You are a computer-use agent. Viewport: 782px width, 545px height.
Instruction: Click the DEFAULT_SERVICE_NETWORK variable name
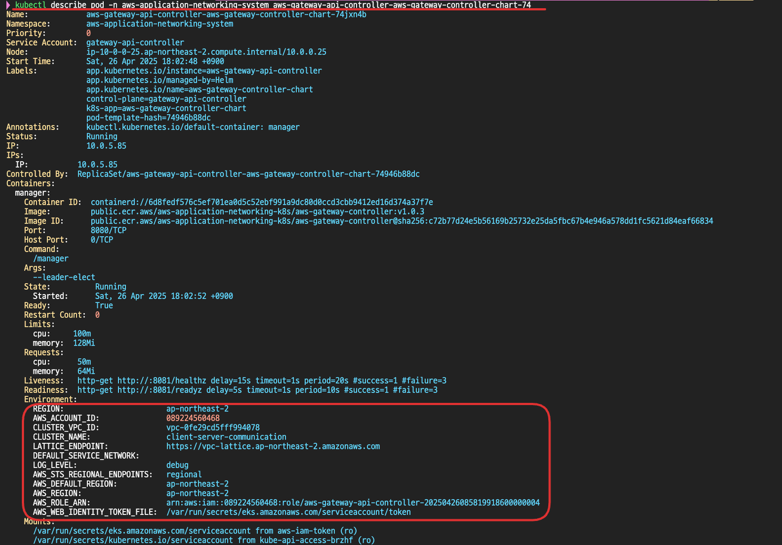[x=86, y=455]
